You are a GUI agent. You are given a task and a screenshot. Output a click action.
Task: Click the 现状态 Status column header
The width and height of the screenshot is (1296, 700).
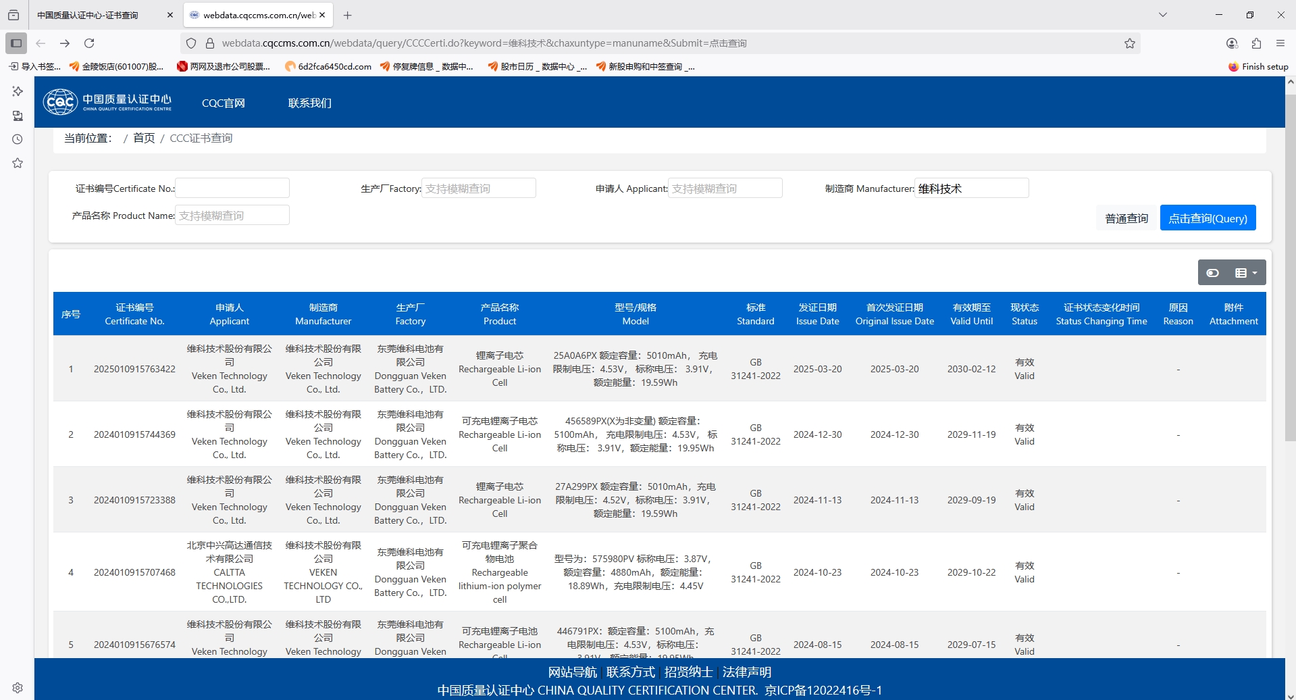click(x=1025, y=314)
